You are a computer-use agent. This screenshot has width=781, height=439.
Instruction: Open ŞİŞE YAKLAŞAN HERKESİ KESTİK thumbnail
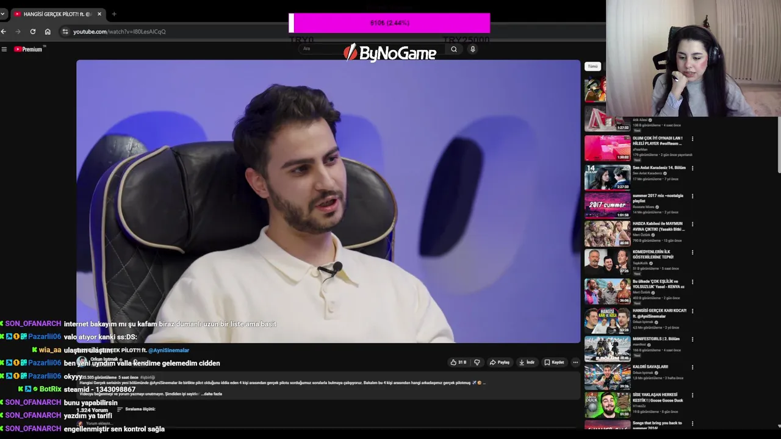click(x=608, y=405)
